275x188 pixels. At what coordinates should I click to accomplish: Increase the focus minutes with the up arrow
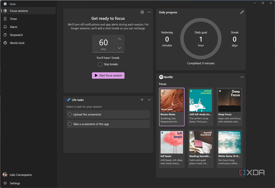tap(119, 39)
